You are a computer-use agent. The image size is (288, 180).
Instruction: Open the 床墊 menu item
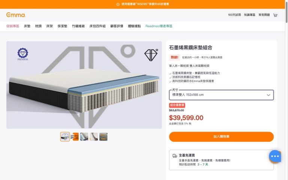27,26
